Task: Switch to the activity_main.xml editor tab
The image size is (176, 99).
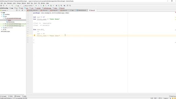Action: click(x=33, y=10)
